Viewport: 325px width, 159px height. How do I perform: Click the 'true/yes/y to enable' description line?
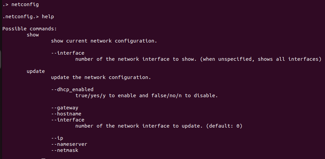pyautogui.click(x=147, y=96)
